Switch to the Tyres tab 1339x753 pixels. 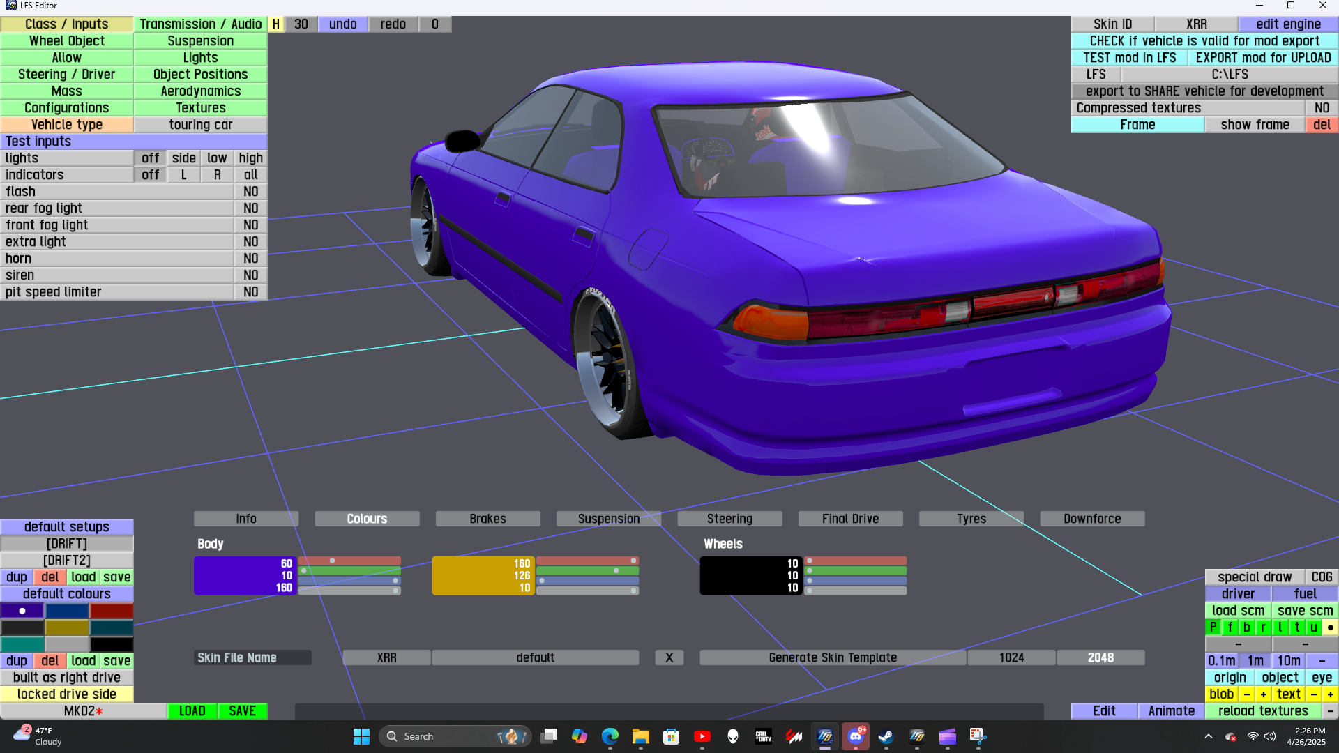(971, 519)
